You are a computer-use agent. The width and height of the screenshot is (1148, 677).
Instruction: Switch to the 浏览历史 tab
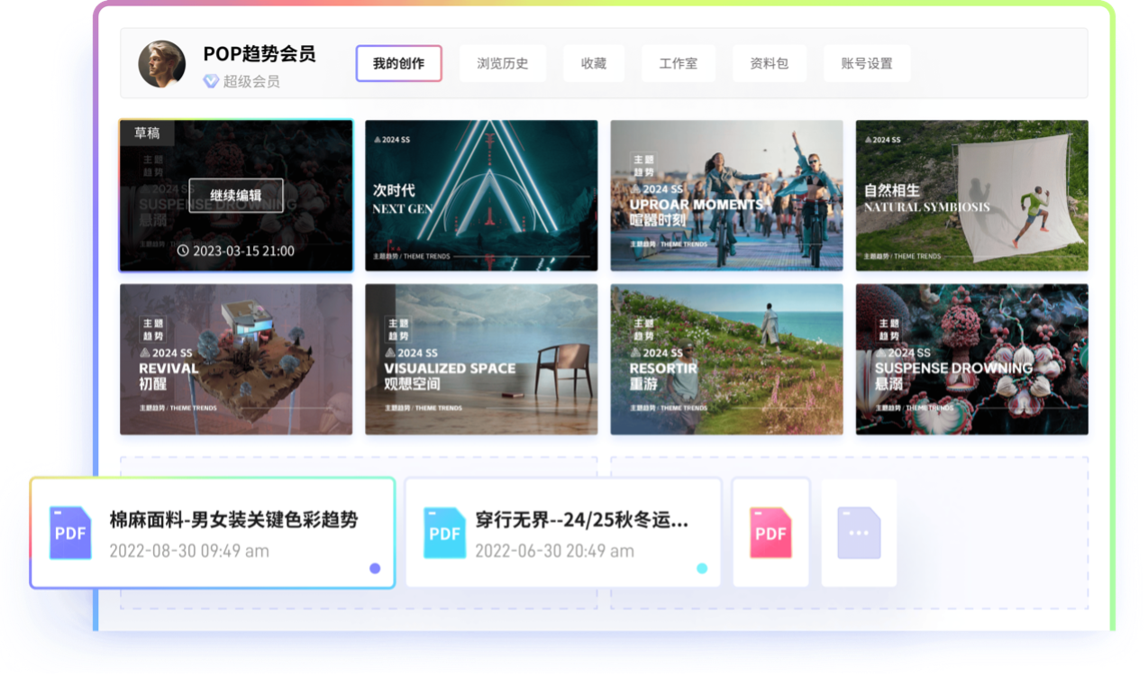click(x=503, y=63)
